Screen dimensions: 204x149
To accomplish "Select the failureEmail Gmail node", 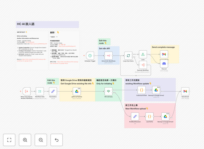I will click(185, 91).
